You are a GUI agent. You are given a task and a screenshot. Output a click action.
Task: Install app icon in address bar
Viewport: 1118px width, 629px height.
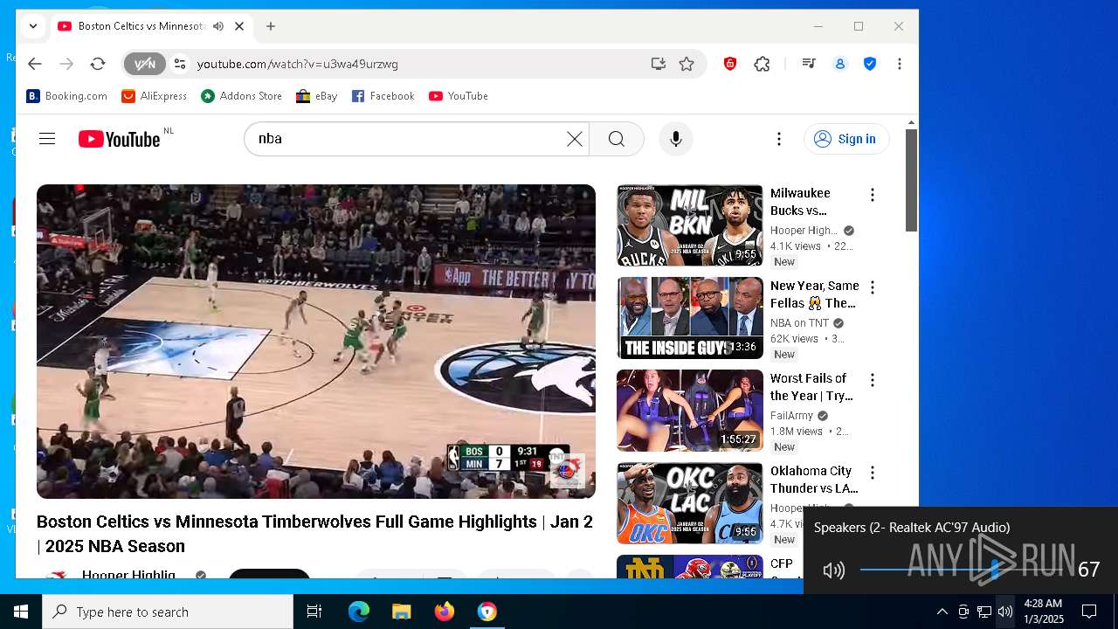[658, 64]
